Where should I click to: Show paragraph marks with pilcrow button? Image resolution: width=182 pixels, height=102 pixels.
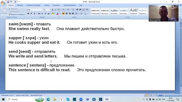click(87, 10)
